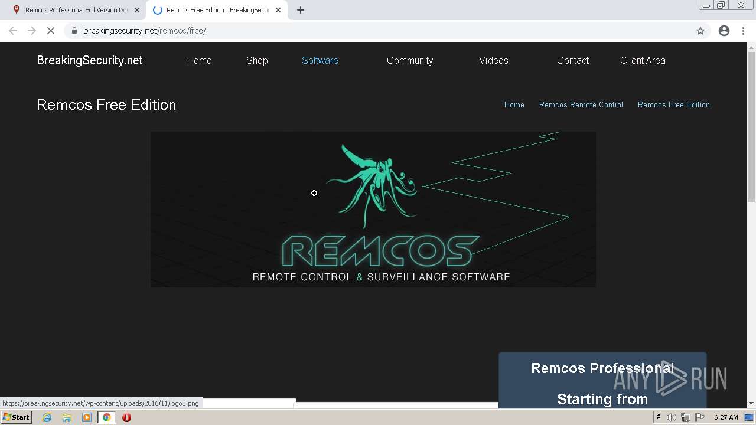Click the Remcos Free Edition page heading
Screen dimensions: 756x425
coord(106,104)
